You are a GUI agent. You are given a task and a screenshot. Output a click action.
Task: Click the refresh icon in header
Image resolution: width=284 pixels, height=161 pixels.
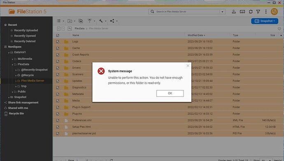click(251, 12)
